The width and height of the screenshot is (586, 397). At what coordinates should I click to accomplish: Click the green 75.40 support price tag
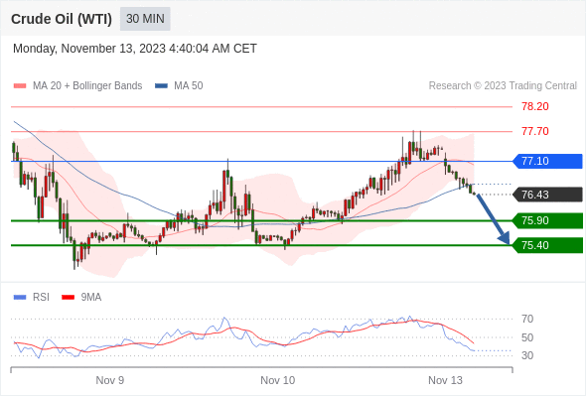pos(547,245)
